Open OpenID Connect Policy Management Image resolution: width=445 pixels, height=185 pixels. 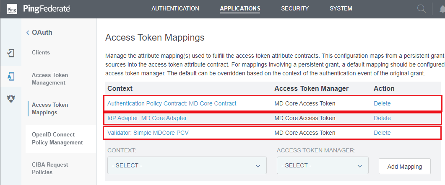point(57,139)
